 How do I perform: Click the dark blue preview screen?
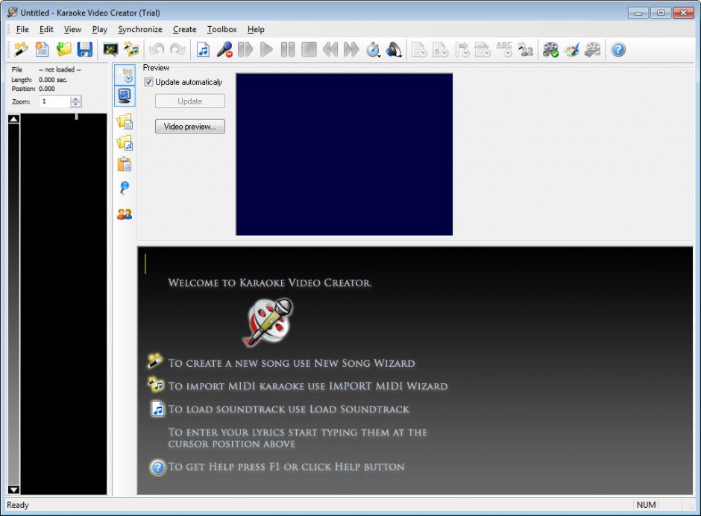[345, 154]
